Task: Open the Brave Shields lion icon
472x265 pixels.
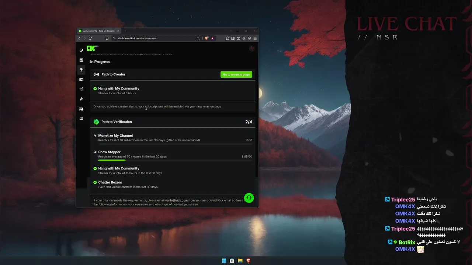Action: tap(207, 38)
